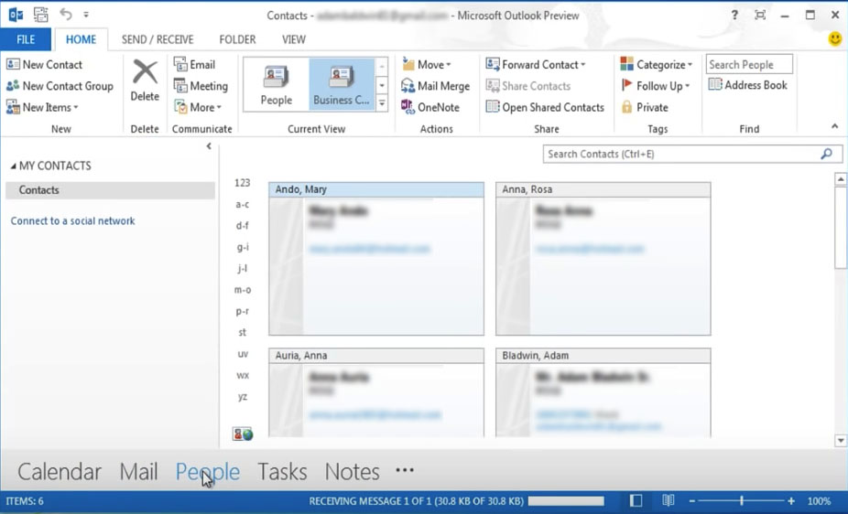Click the Search Contacts box
848x514 pixels.
click(x=680, y=154)
